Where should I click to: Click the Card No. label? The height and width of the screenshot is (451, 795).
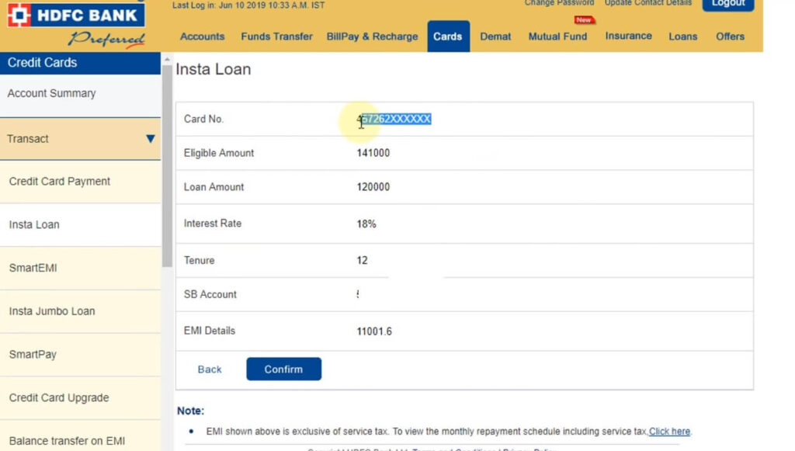point(203,119)
